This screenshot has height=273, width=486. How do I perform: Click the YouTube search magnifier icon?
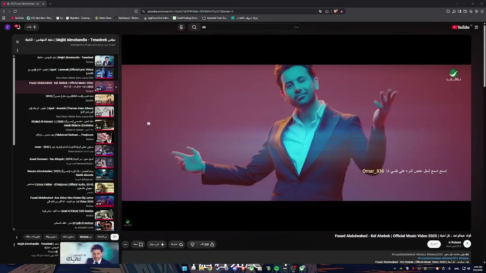point(194,27)
